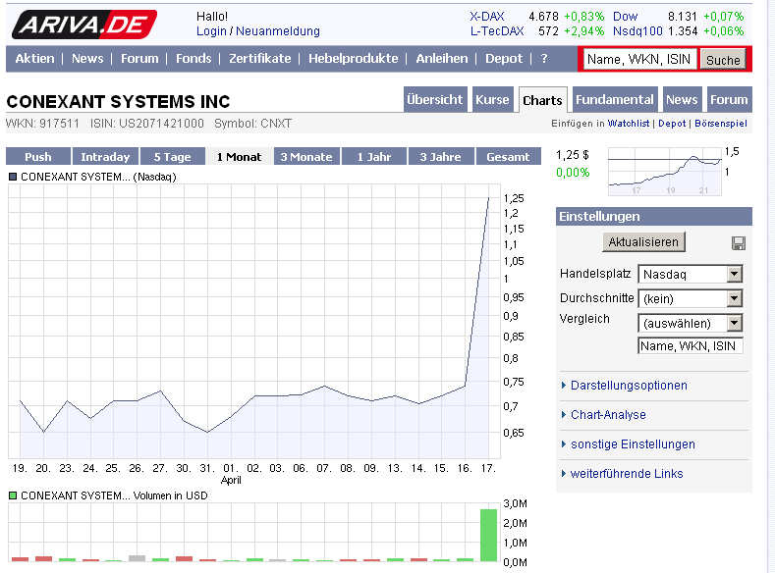
Task: Switch to the Fundamental tab
Action: point(615,100)
